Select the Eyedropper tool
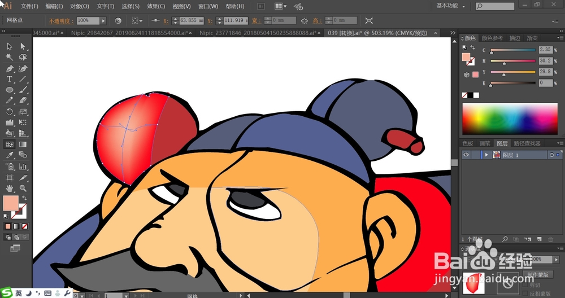 pyautogui.click(x=10, y=155)
